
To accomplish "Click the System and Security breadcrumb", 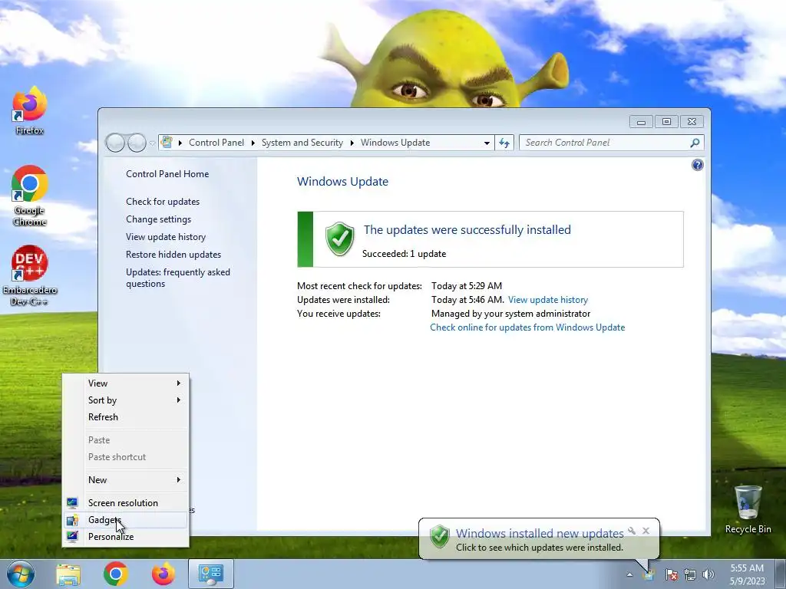I will (302, 143).
